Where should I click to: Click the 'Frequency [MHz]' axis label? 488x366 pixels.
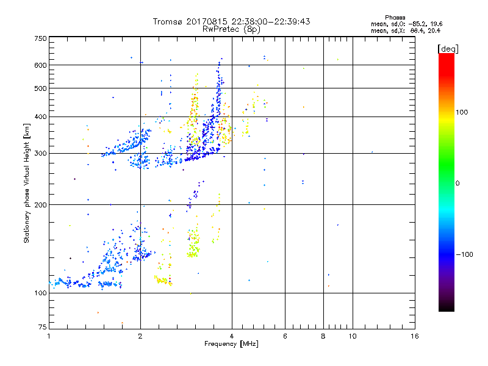[x=231, y=344]
